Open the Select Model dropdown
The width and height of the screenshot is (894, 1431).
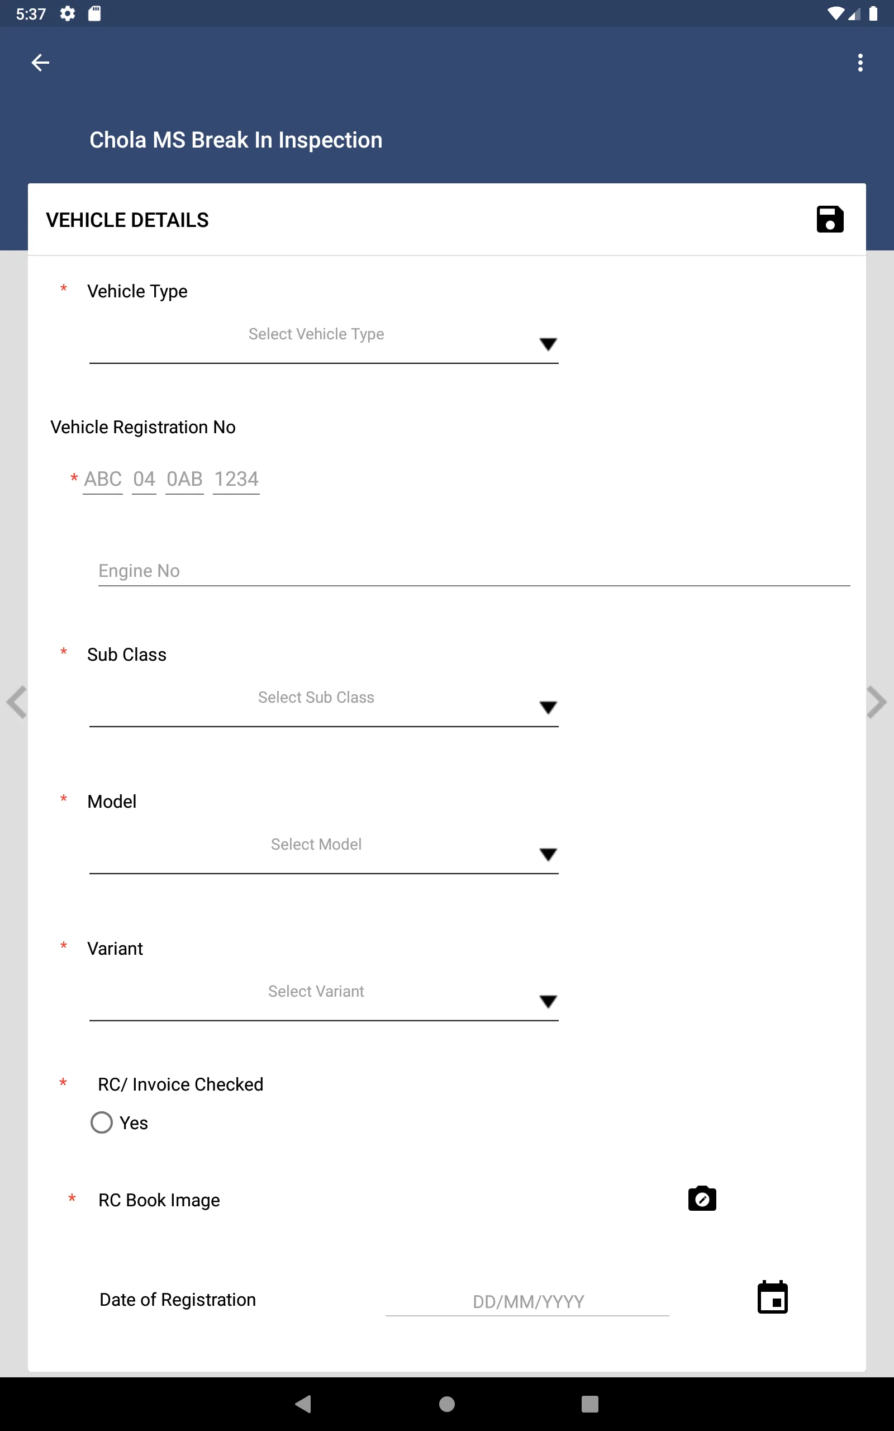[x=324, y=851]
